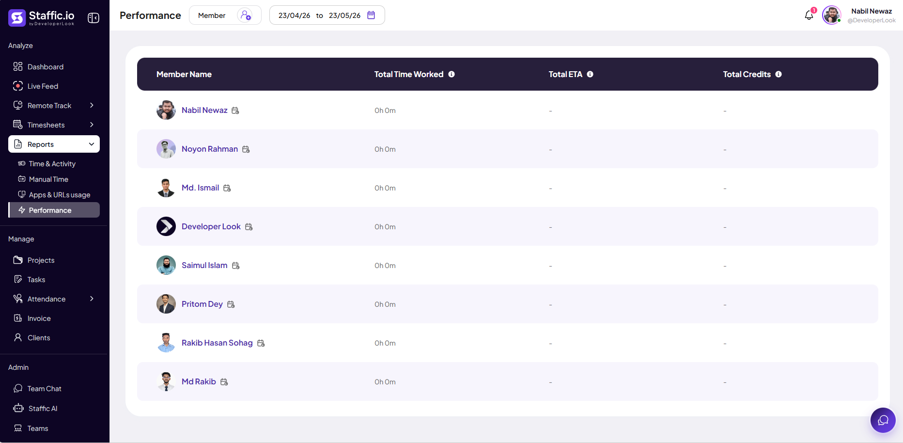Click calendar icon beside Saimul Islam
903x443 pixels.
236,266
